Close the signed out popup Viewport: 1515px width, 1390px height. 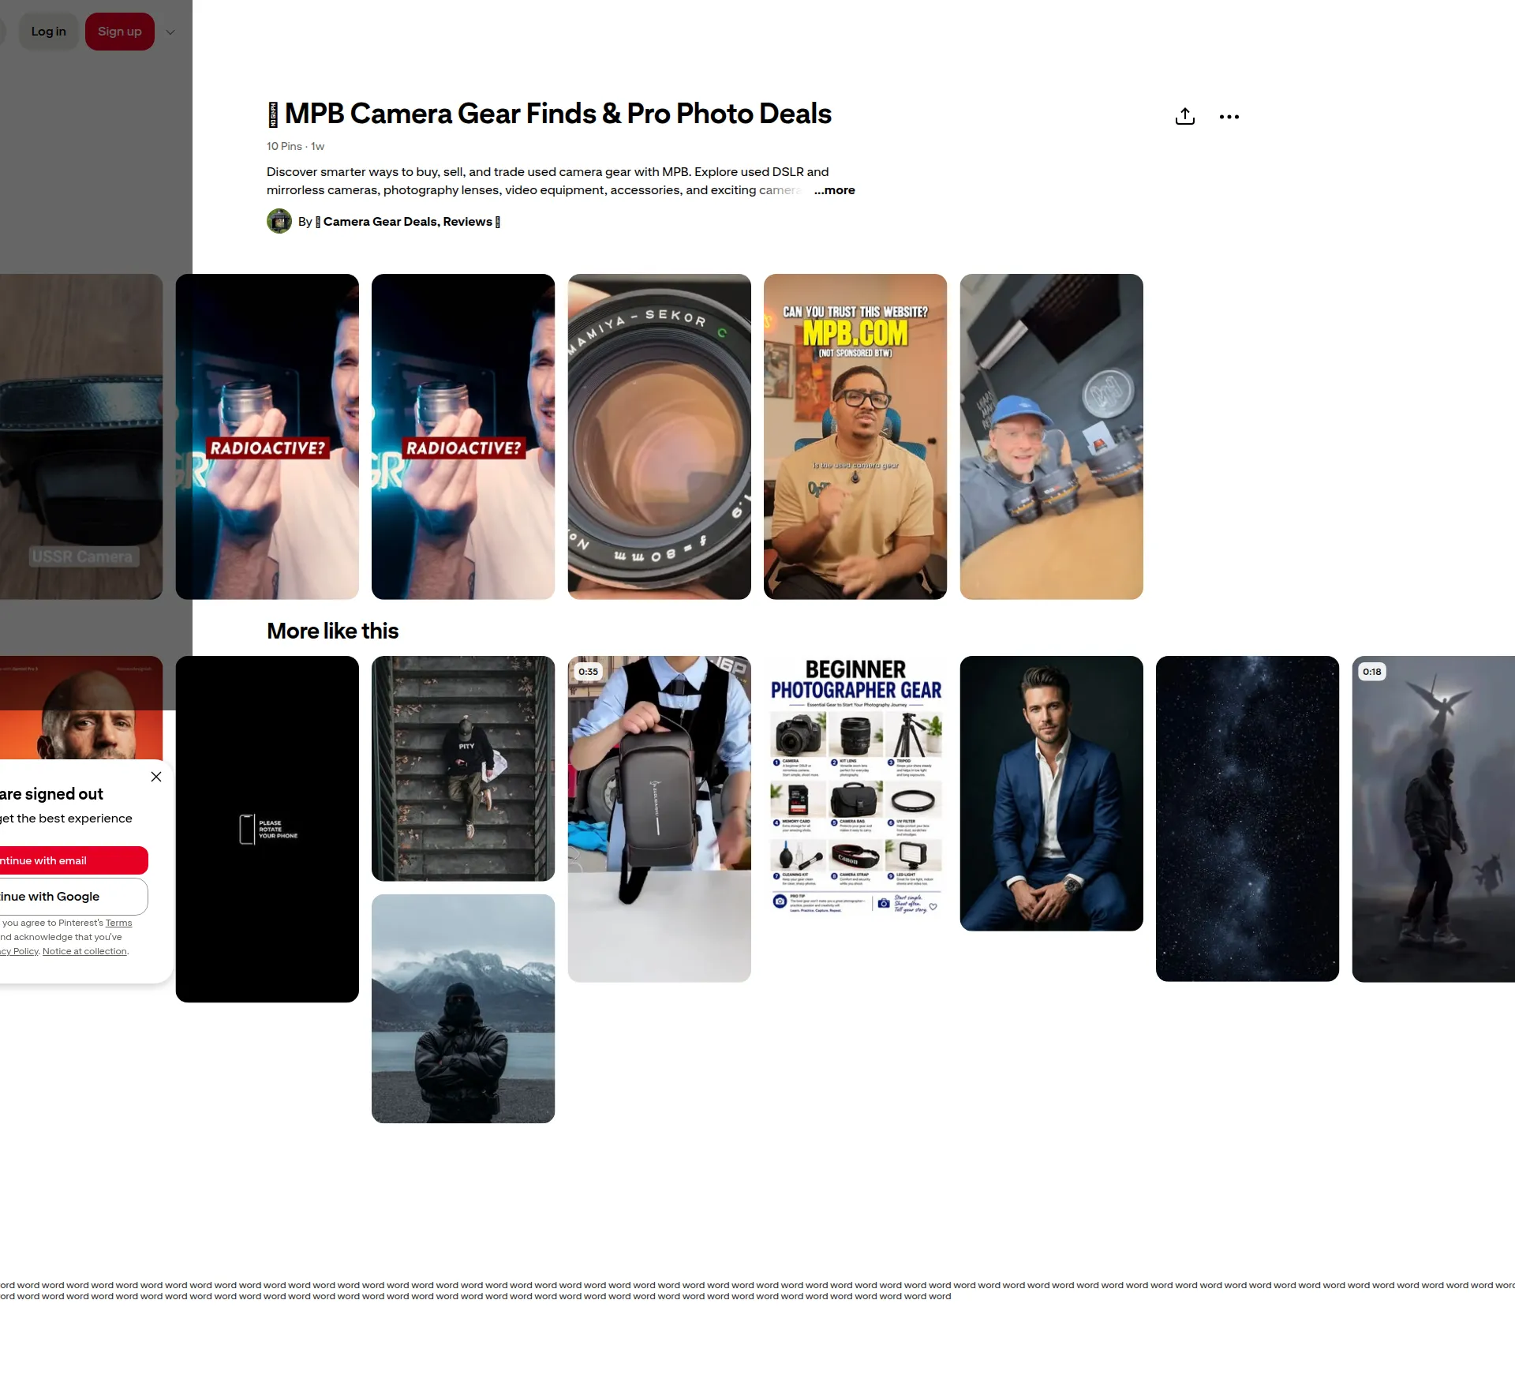tap(156, 777)
